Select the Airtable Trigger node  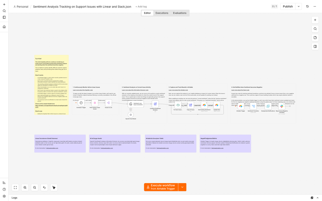241,106
